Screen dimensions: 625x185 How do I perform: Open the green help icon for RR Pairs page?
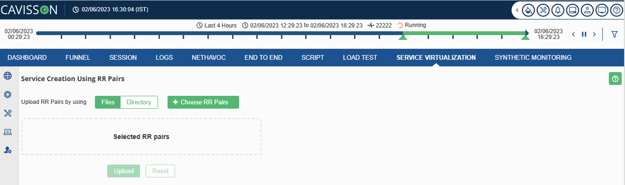(615, 79)
